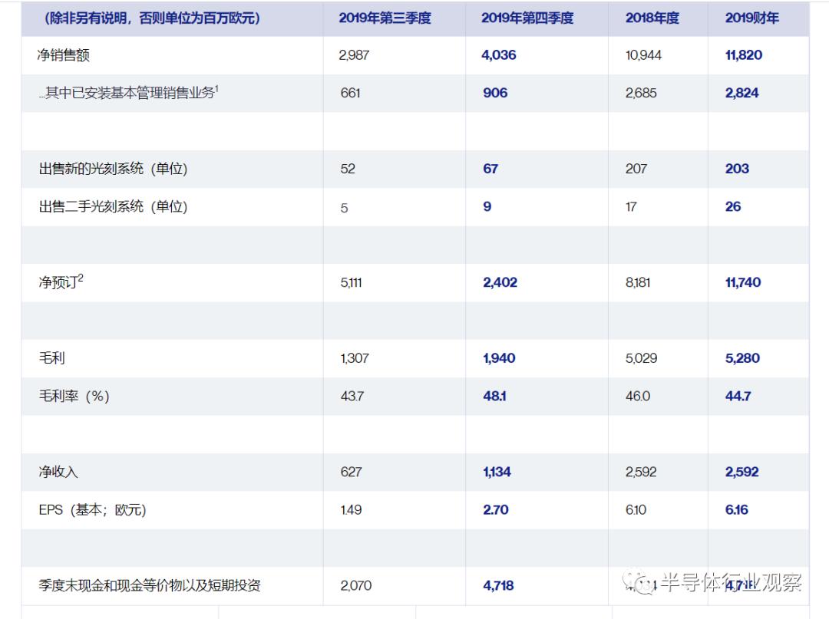The width and height of the screenshot is (829, 619).
Task: Click the value 2,685
Action: [x=641, y=93]
